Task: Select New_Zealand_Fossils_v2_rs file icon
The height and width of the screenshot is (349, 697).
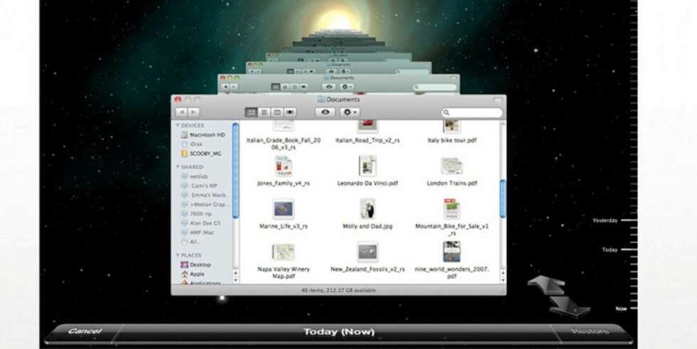Action: [368, 252]
